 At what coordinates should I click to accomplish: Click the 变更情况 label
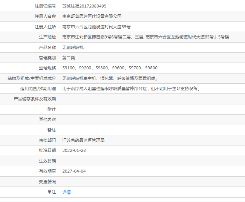[x=47, y=182]
